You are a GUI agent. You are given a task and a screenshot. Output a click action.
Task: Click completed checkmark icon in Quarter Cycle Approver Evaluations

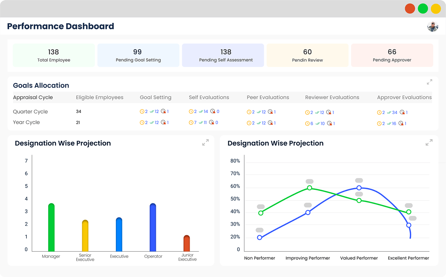[x=389, y=113]
